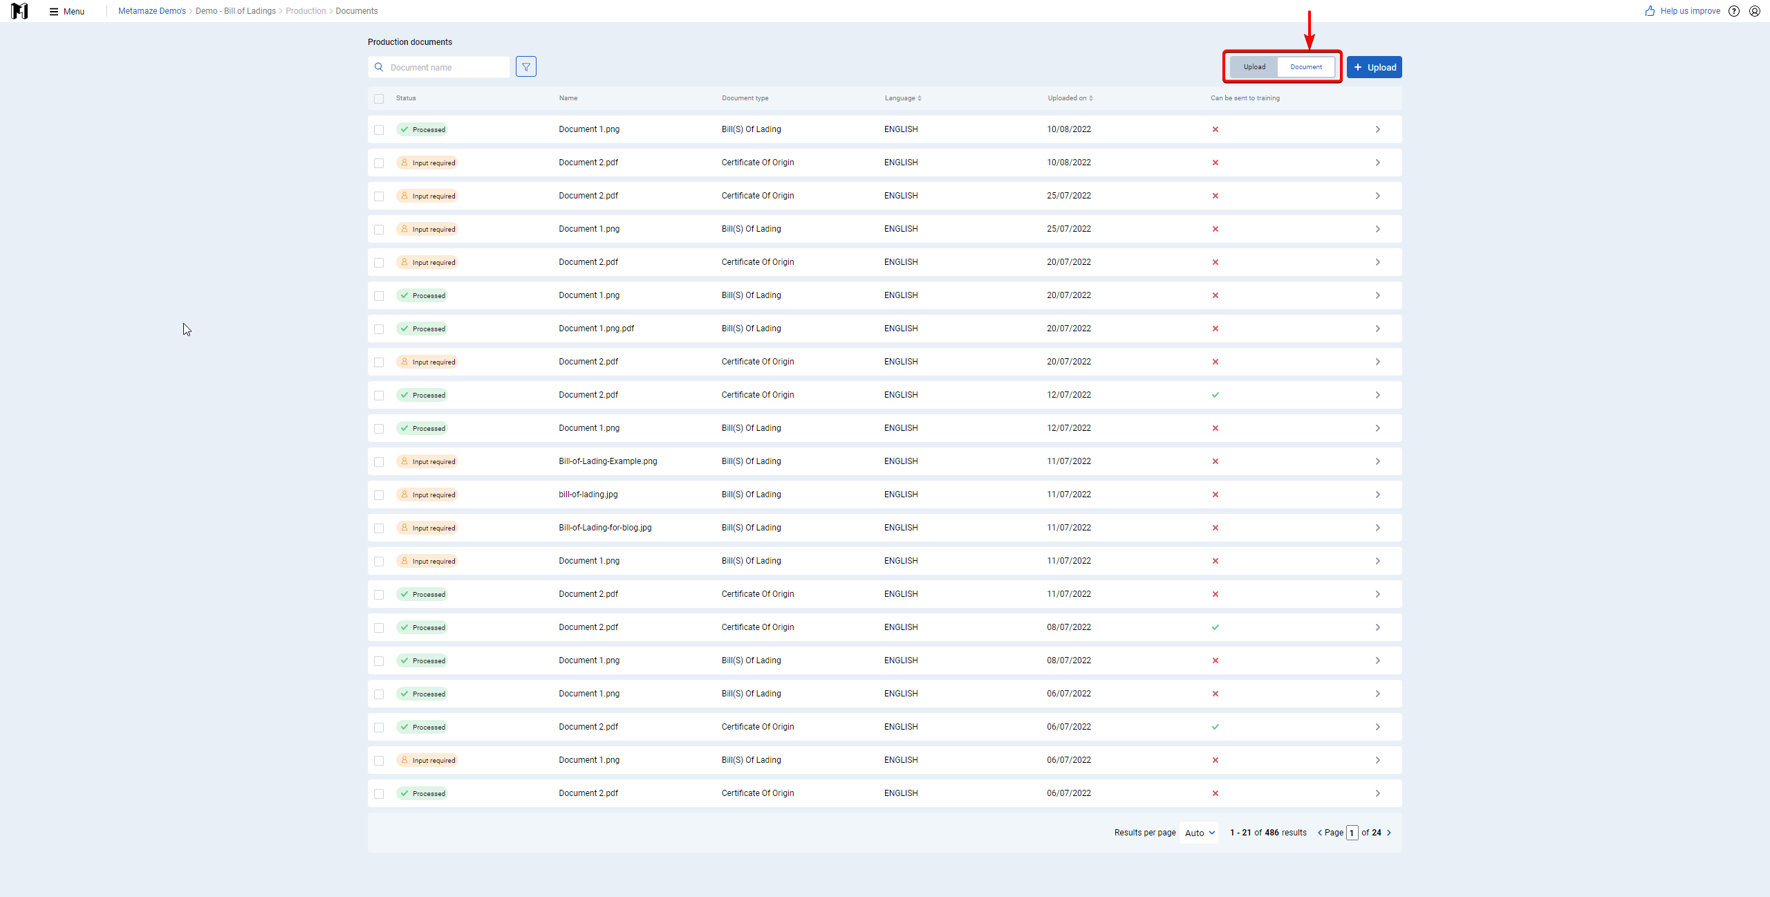Screen dimensions: 1770x897
Task: Select checkbox for Bill-of-Lading-Example.png row
Action: (x=379, y=462)
